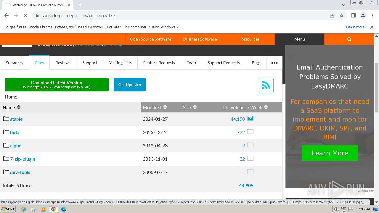Screen dimensions: 379x213
Task: Stop loading the page
Action: point(25,15)
